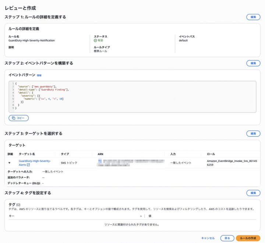This screenshot has width=265, height=243.
Task: Edit Step 4 tag settings
Action: tap(253, 193)
